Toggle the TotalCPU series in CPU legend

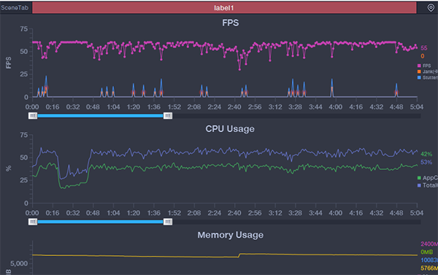[427, 185]
